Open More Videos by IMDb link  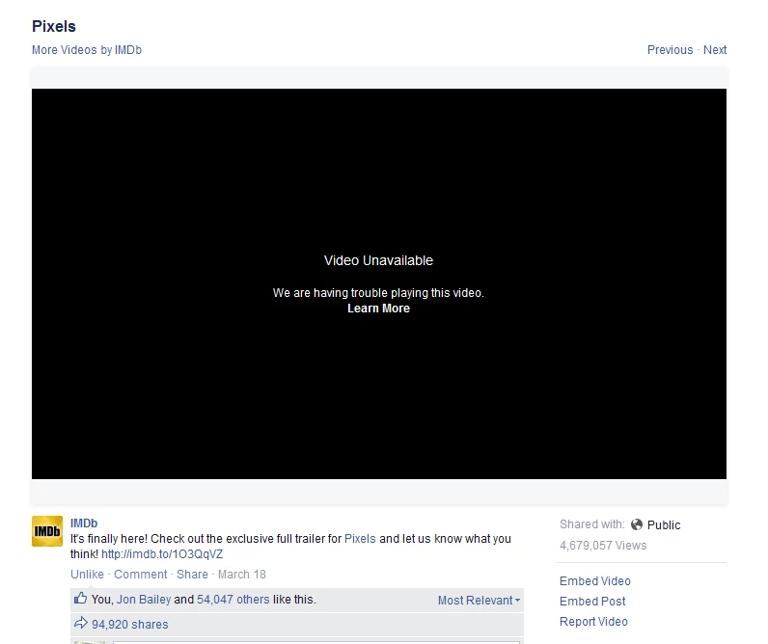point(87,50)
